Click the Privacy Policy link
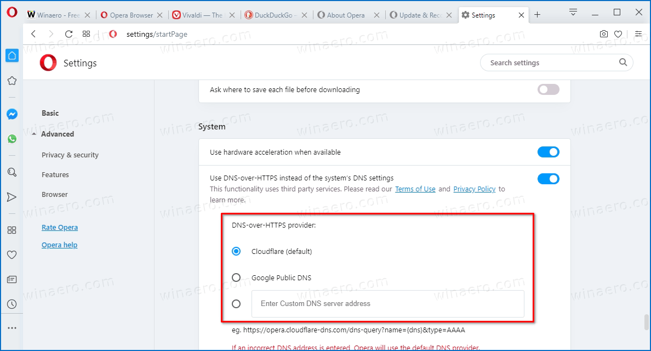 pos(474,189)
